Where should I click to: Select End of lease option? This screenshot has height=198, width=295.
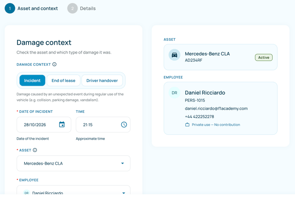tap(63, 80)
